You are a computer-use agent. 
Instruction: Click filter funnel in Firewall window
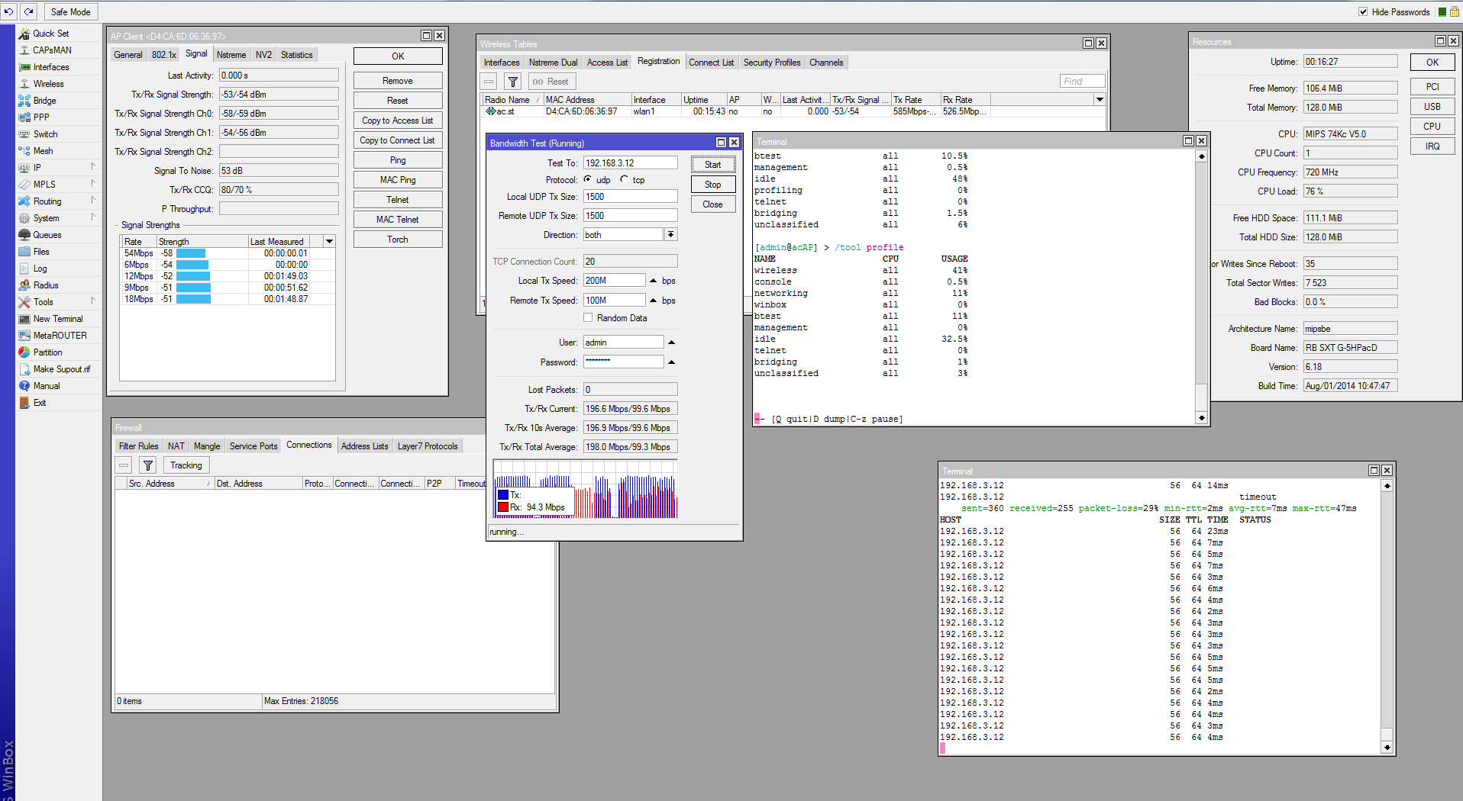pyautogui.click(x=148, y=465)
